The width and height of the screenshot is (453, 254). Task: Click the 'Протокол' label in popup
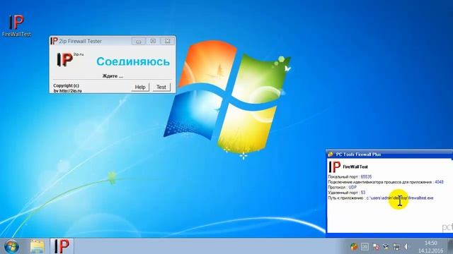337,187
